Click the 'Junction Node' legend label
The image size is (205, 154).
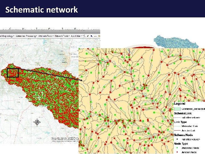189,152
